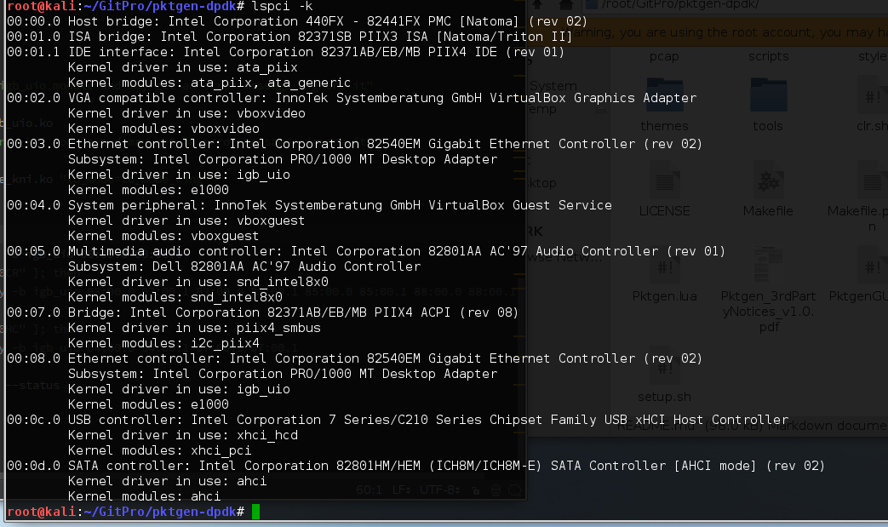Viewport: 888px width, 527px height.
Task: Open the tools folder icon
Action: (767, 95)
